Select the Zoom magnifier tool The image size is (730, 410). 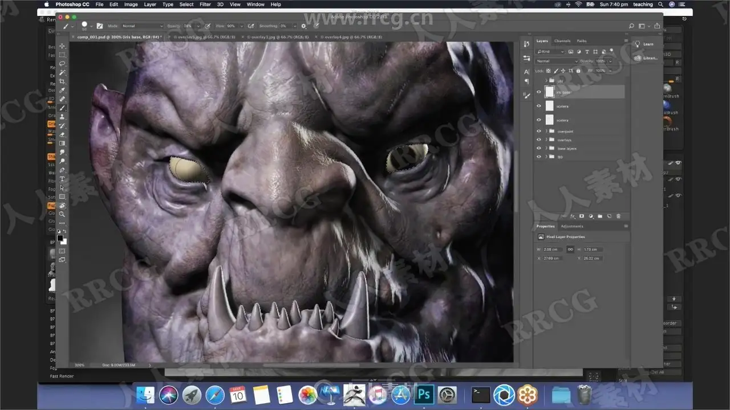pyautogui.click(x=62, y=214)
